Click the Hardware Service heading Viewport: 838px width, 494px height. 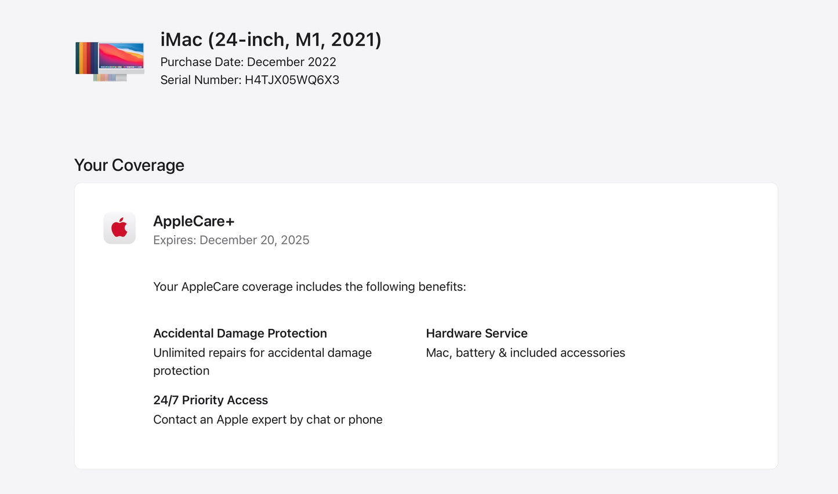click(476, 333)
